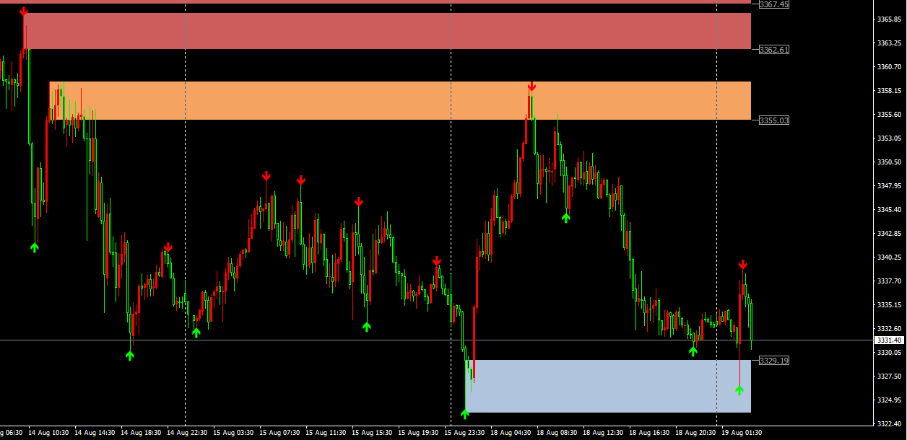This screenshot has width=907, height=440.
Task: Click the 3355.03 price label
Action: tap(773, 120)
